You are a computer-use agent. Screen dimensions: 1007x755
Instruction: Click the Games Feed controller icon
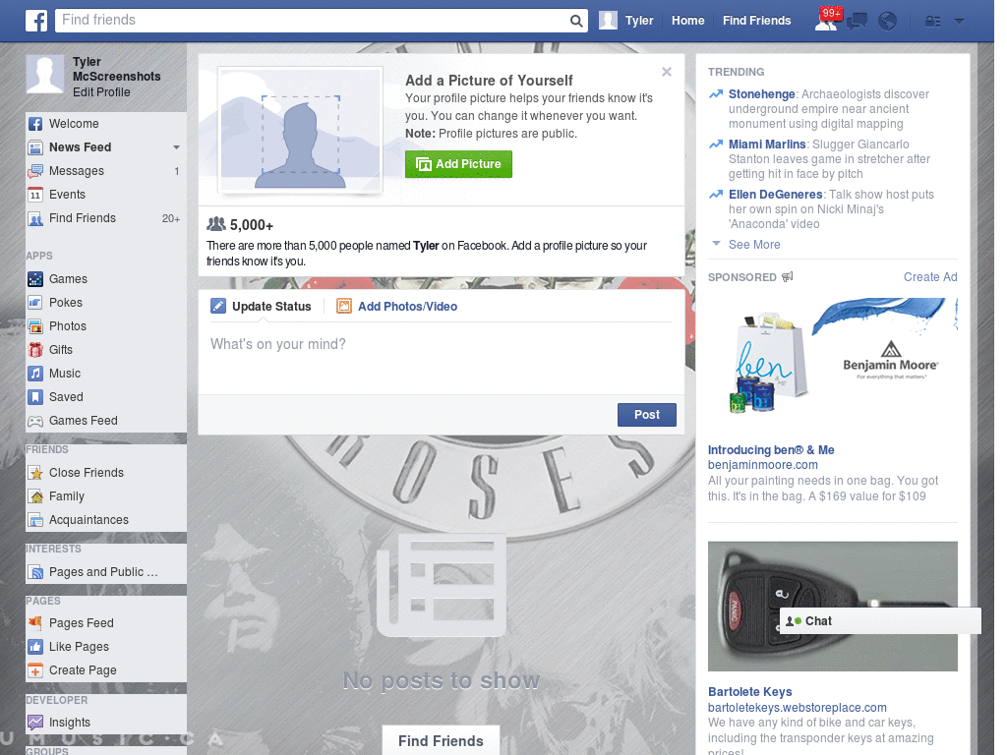[35, 421]
